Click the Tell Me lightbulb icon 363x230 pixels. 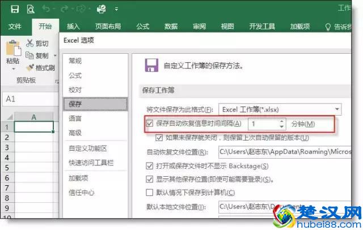pos(328,27)
